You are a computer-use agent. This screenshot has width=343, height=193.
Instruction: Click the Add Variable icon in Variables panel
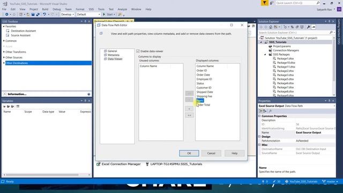coord(4,106)
